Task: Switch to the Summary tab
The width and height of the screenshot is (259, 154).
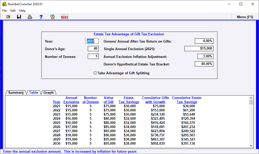Action: click(16, 92)
